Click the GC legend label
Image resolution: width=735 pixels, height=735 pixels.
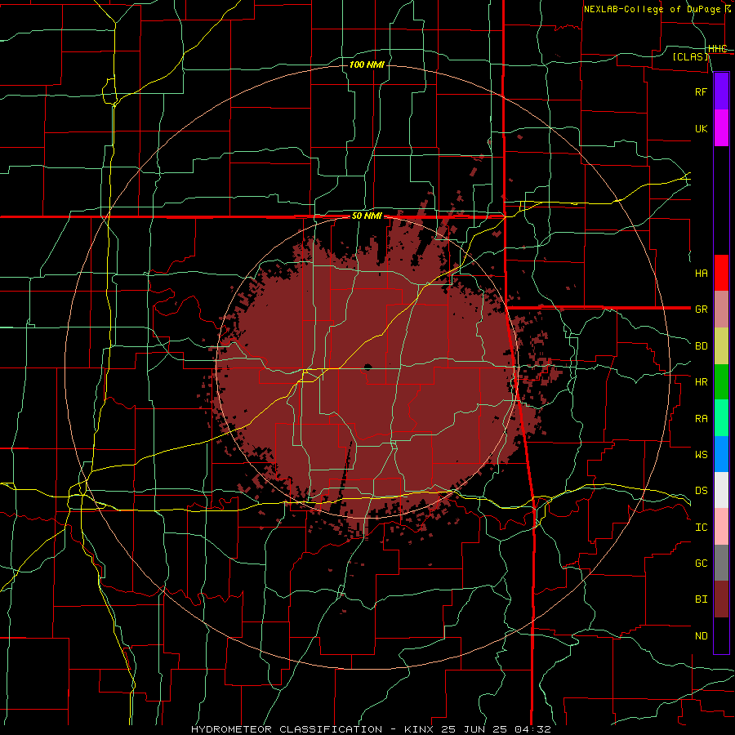pyautogui.click(x=701, y=563)
